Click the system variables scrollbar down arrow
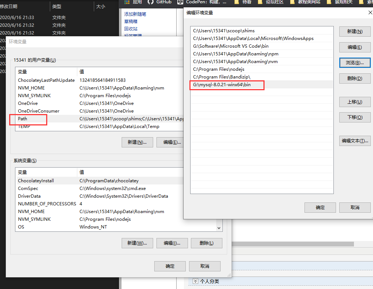 pyautogui.click(x=219, y=228)
